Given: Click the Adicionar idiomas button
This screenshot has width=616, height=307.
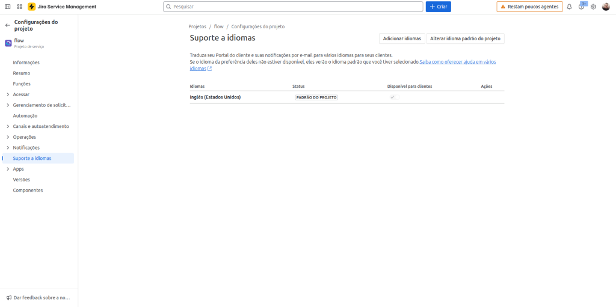Looking at the screenshot, I should (402, 38).
